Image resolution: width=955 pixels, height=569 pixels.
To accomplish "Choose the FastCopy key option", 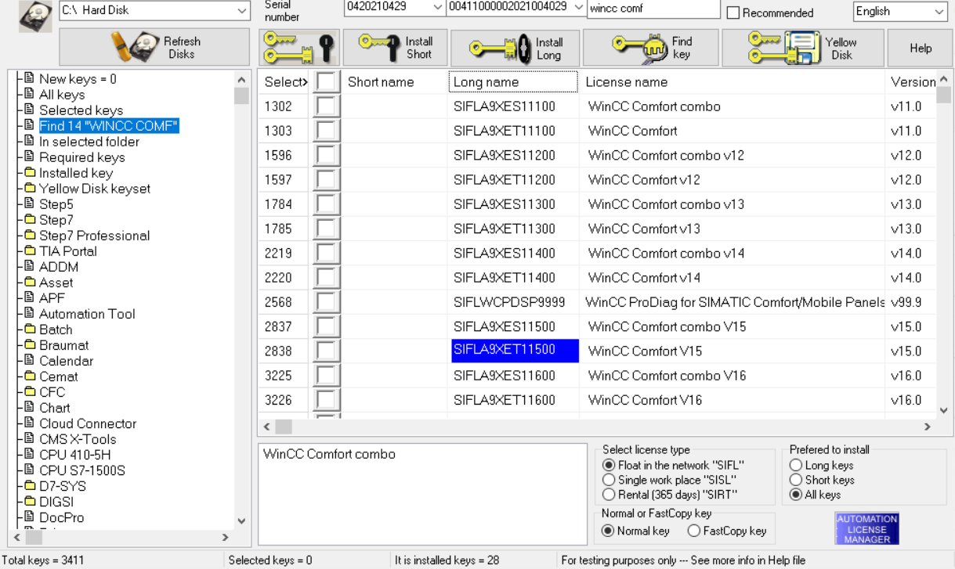I will pyautogui.click(x=693, y=531).
